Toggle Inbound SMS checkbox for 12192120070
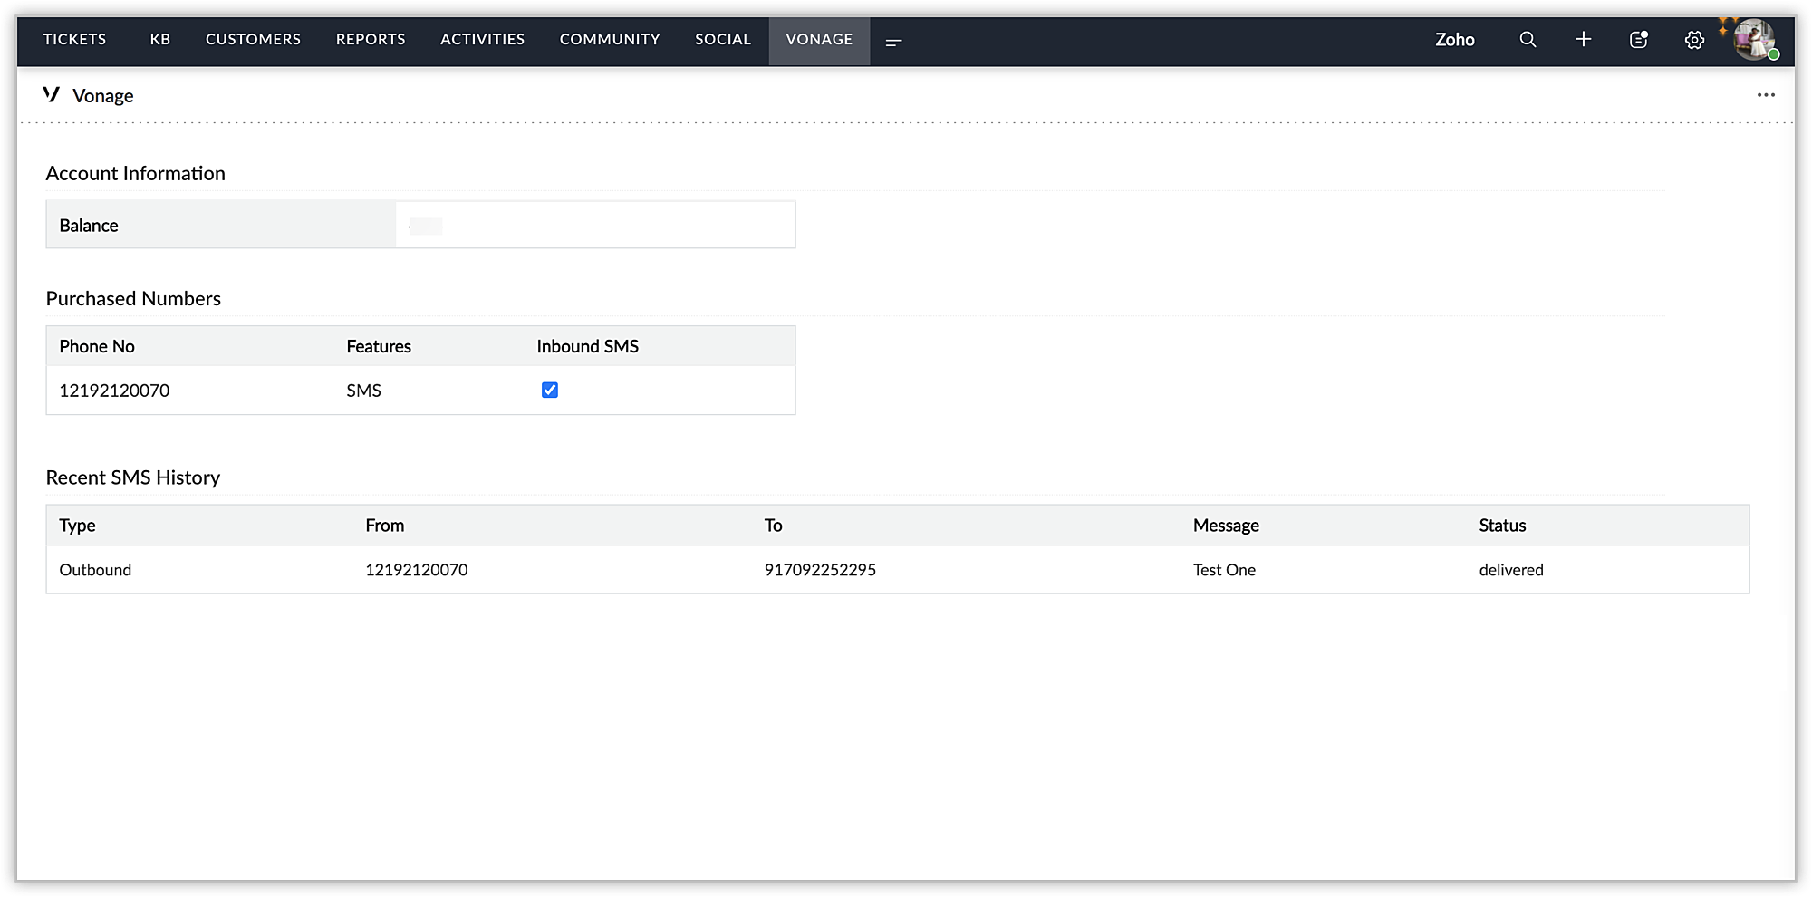 550,390
